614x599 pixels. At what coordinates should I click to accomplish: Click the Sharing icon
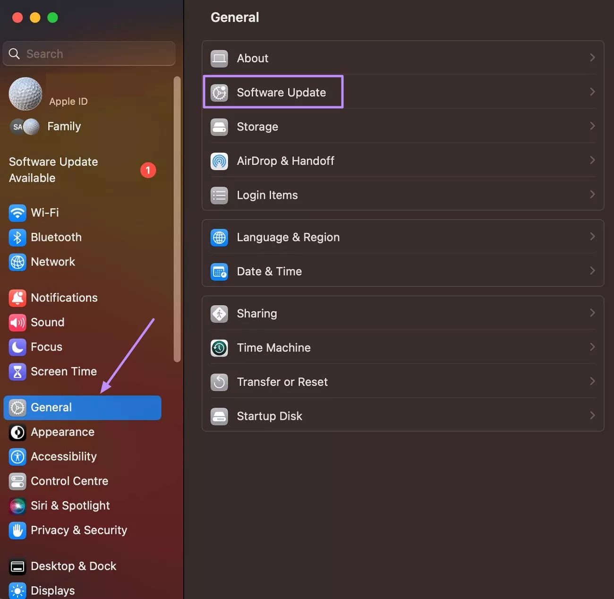point(219,314)
